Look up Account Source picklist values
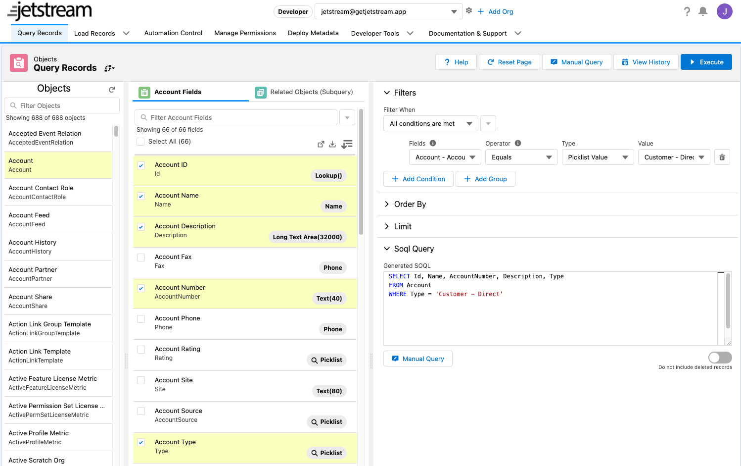 point(326,422)
